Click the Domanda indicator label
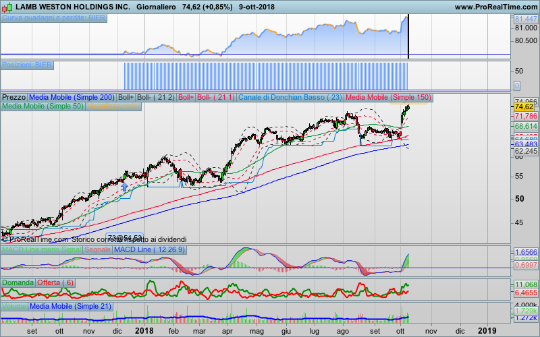This screenshot has height=337, width=540. (18, 282)
